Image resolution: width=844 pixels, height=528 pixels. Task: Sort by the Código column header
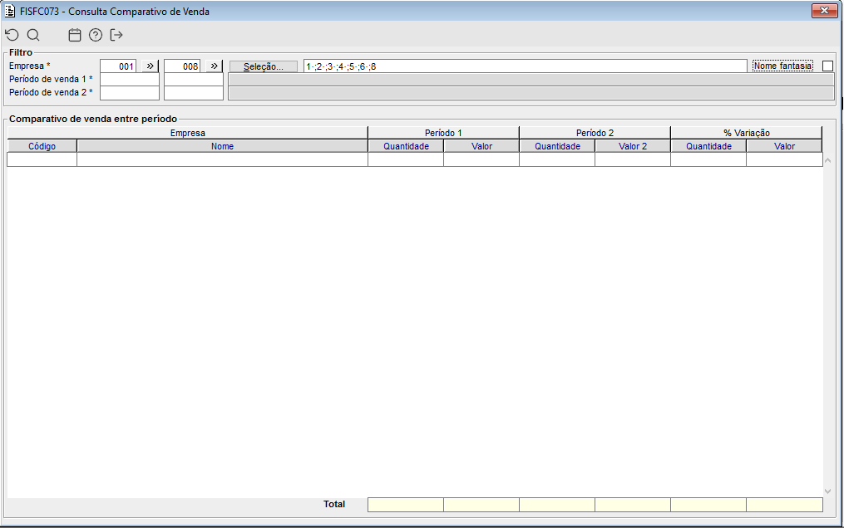click(x=42, y=146)
